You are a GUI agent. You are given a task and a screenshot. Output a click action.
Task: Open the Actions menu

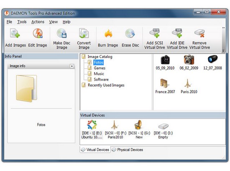coord(38,22)
